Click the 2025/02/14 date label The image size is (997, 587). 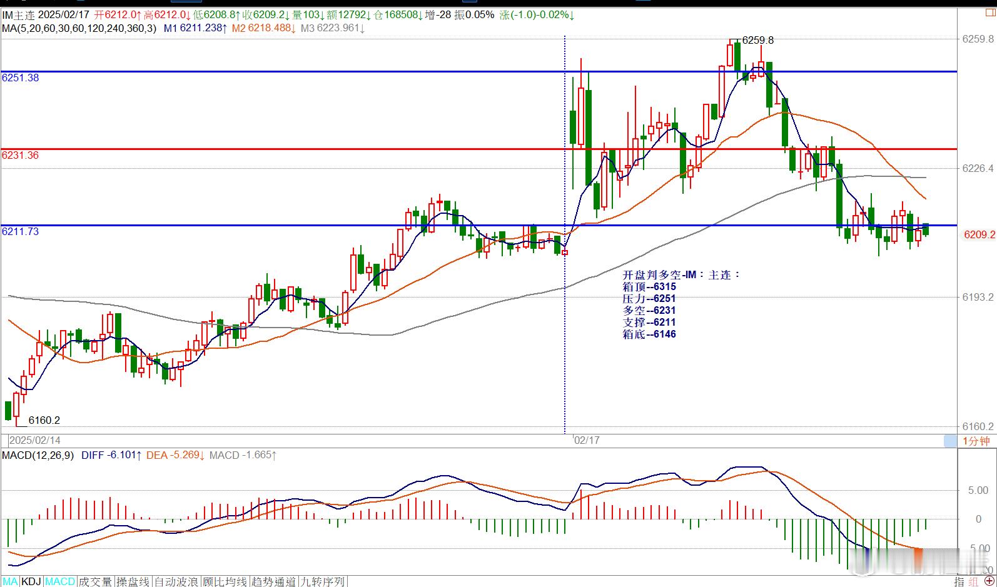pos(35,440)
